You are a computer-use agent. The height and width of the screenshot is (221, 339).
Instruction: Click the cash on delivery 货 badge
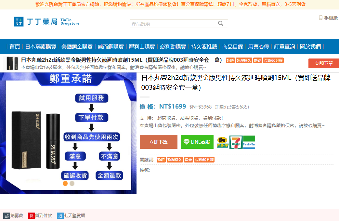[31, 215]
